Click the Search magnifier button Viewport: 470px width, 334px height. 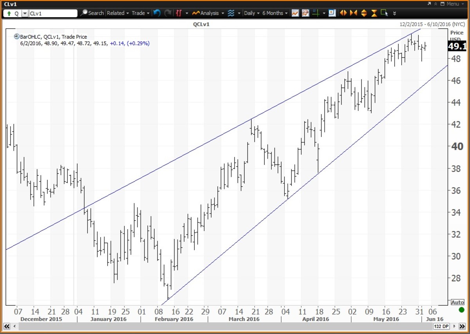(x=92, y=13)
